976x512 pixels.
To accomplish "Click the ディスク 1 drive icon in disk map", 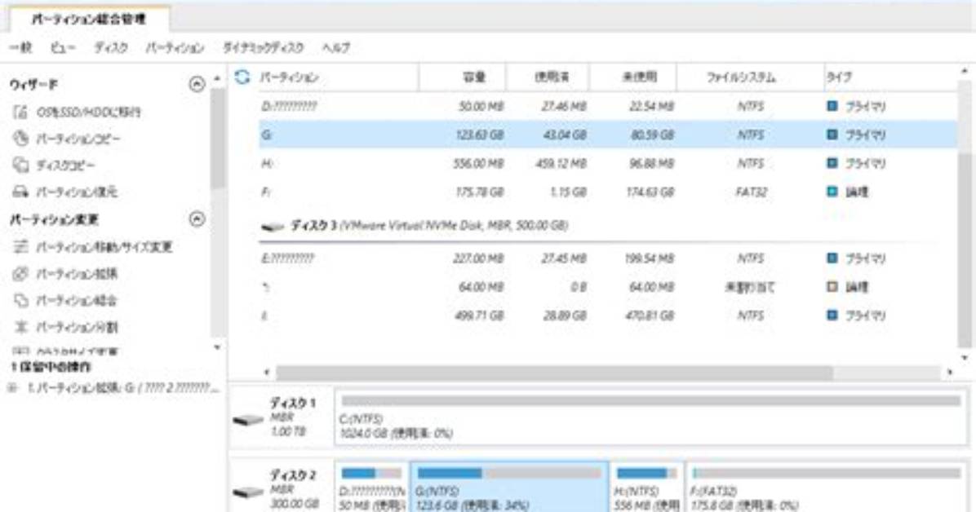I will pos(248,421).
